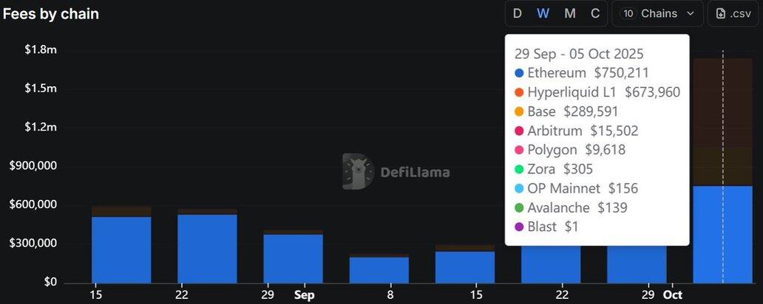Click the blue Ethereum dot in tooltip
Image resolution: width=763 pixels, height=304 pixels.
(x=519, y=73)
